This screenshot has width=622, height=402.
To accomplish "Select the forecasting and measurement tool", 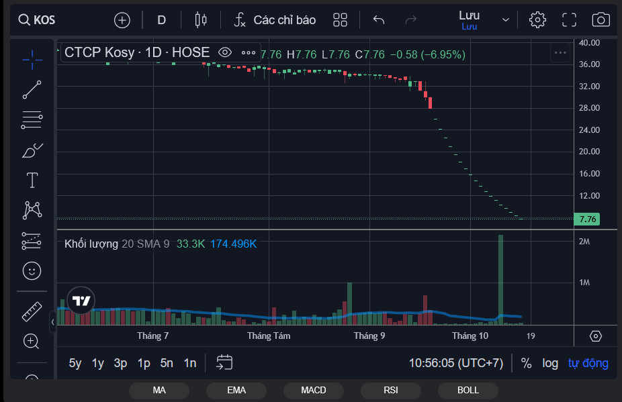I will tap(32, 241).
